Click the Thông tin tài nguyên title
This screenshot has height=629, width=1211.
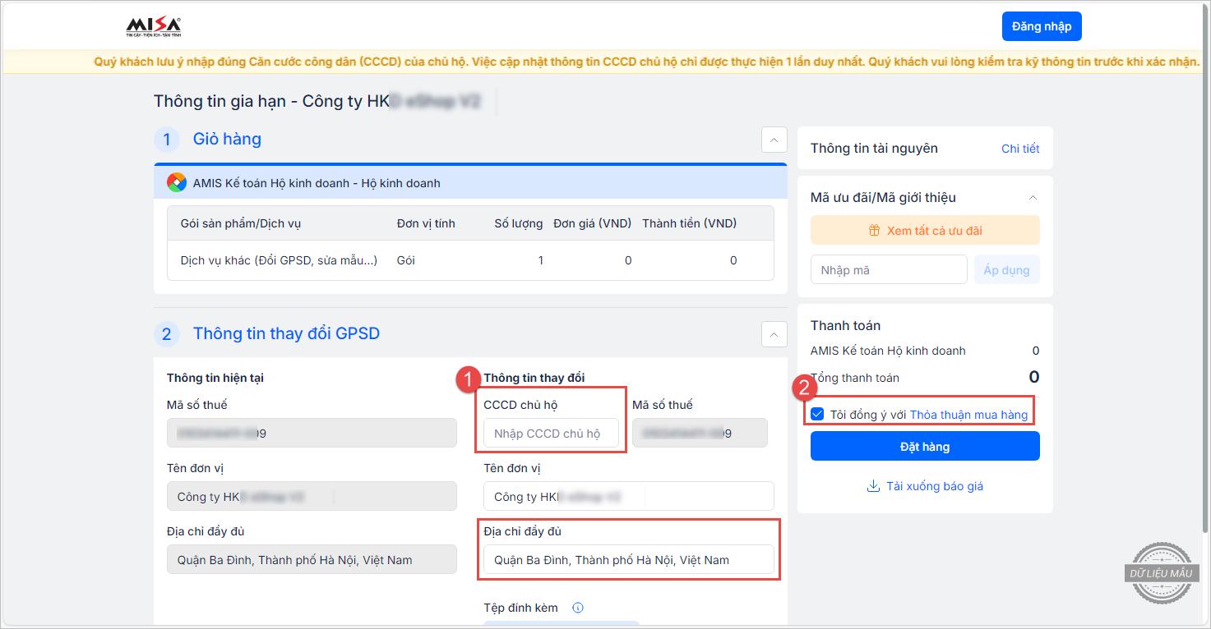(x=874, y=149)
